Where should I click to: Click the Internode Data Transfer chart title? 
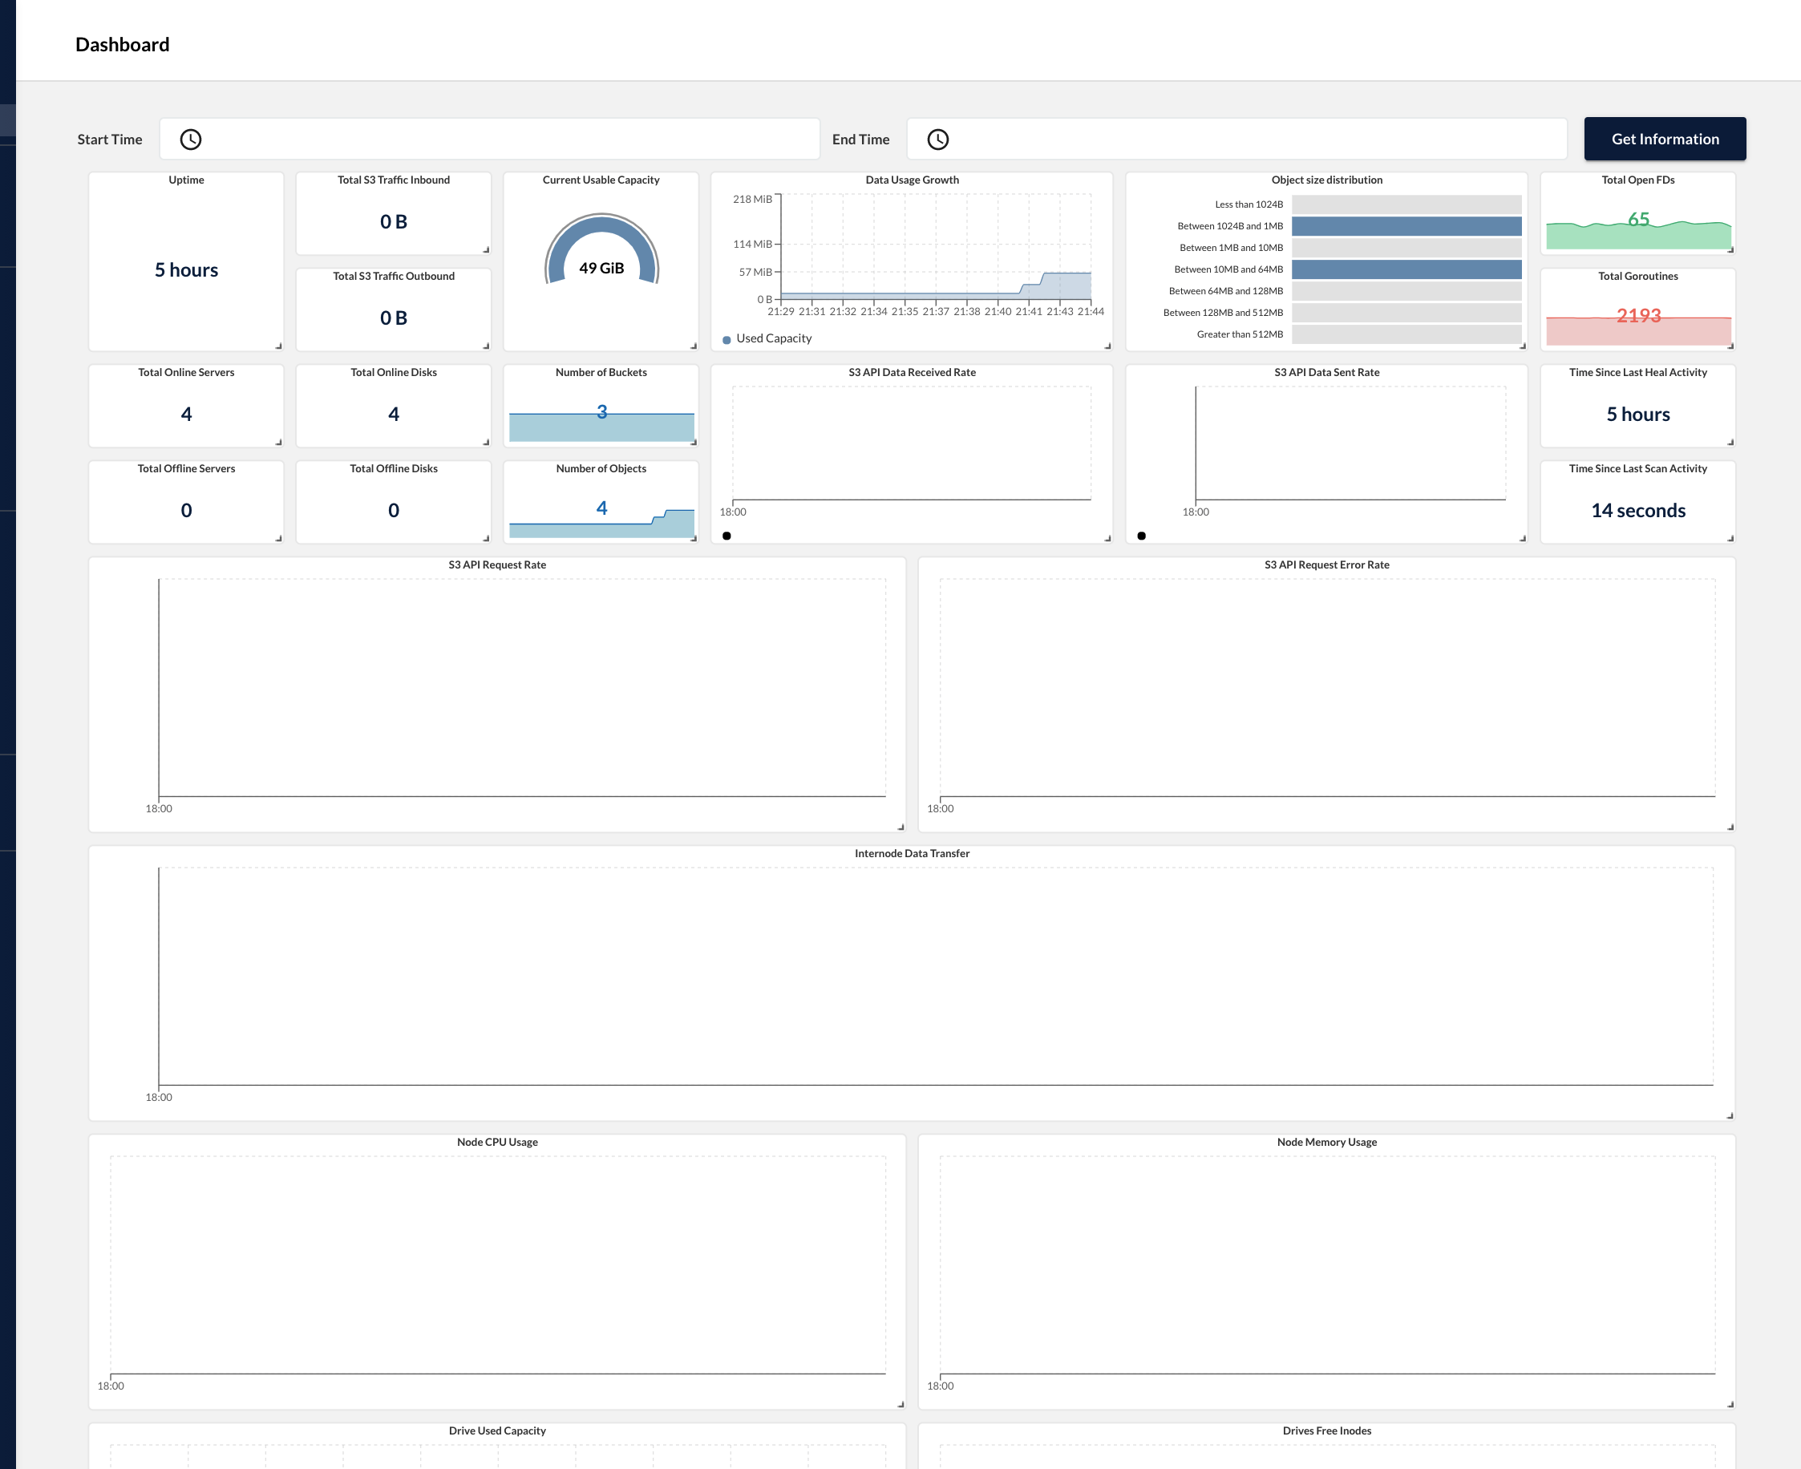(x=913, y=853)
